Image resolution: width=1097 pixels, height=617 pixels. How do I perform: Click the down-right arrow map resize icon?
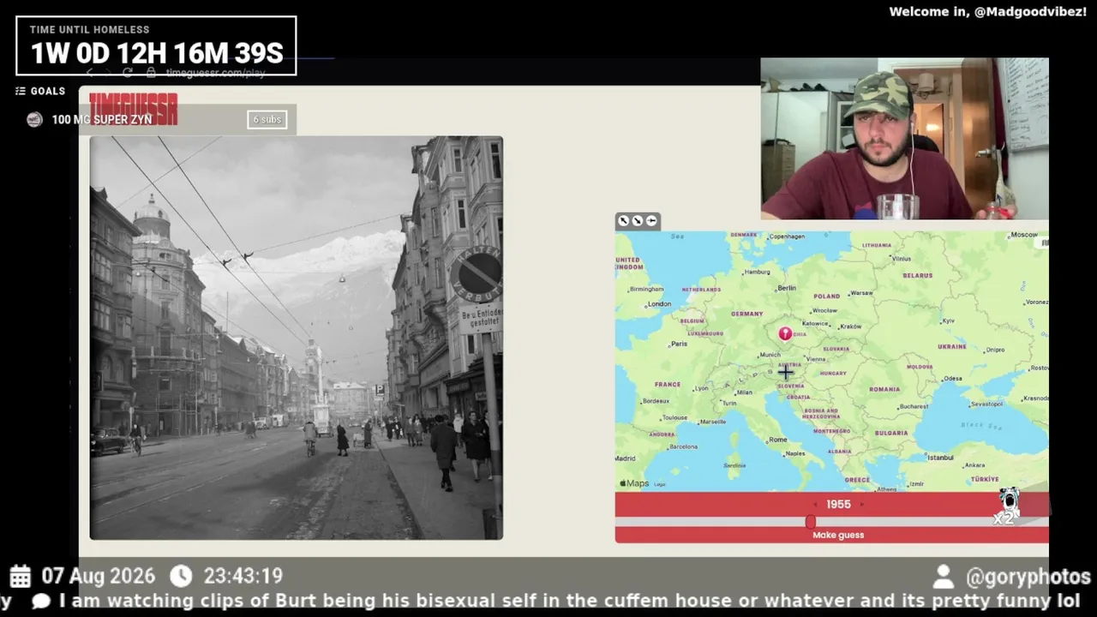[x=638, y=221]
